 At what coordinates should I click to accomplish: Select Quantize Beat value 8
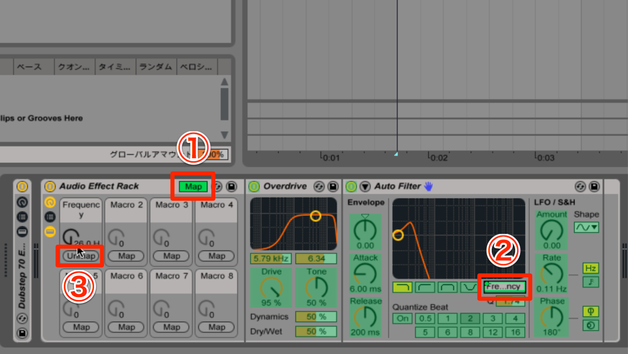[x=470, y=332]
